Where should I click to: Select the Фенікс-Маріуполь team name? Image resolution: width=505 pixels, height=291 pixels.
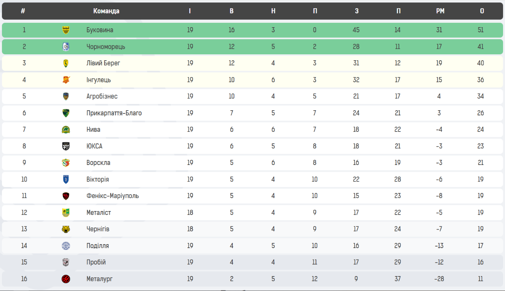point(112,196)
